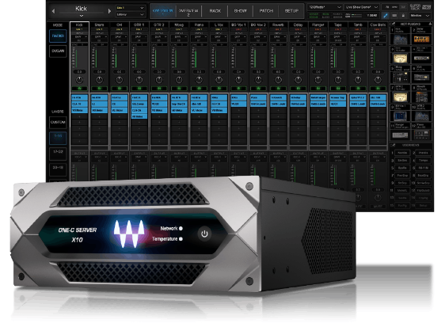This screenshot has width=445, height=323.
Task: Click the Hot Plugins link icon
Action: 393,24
